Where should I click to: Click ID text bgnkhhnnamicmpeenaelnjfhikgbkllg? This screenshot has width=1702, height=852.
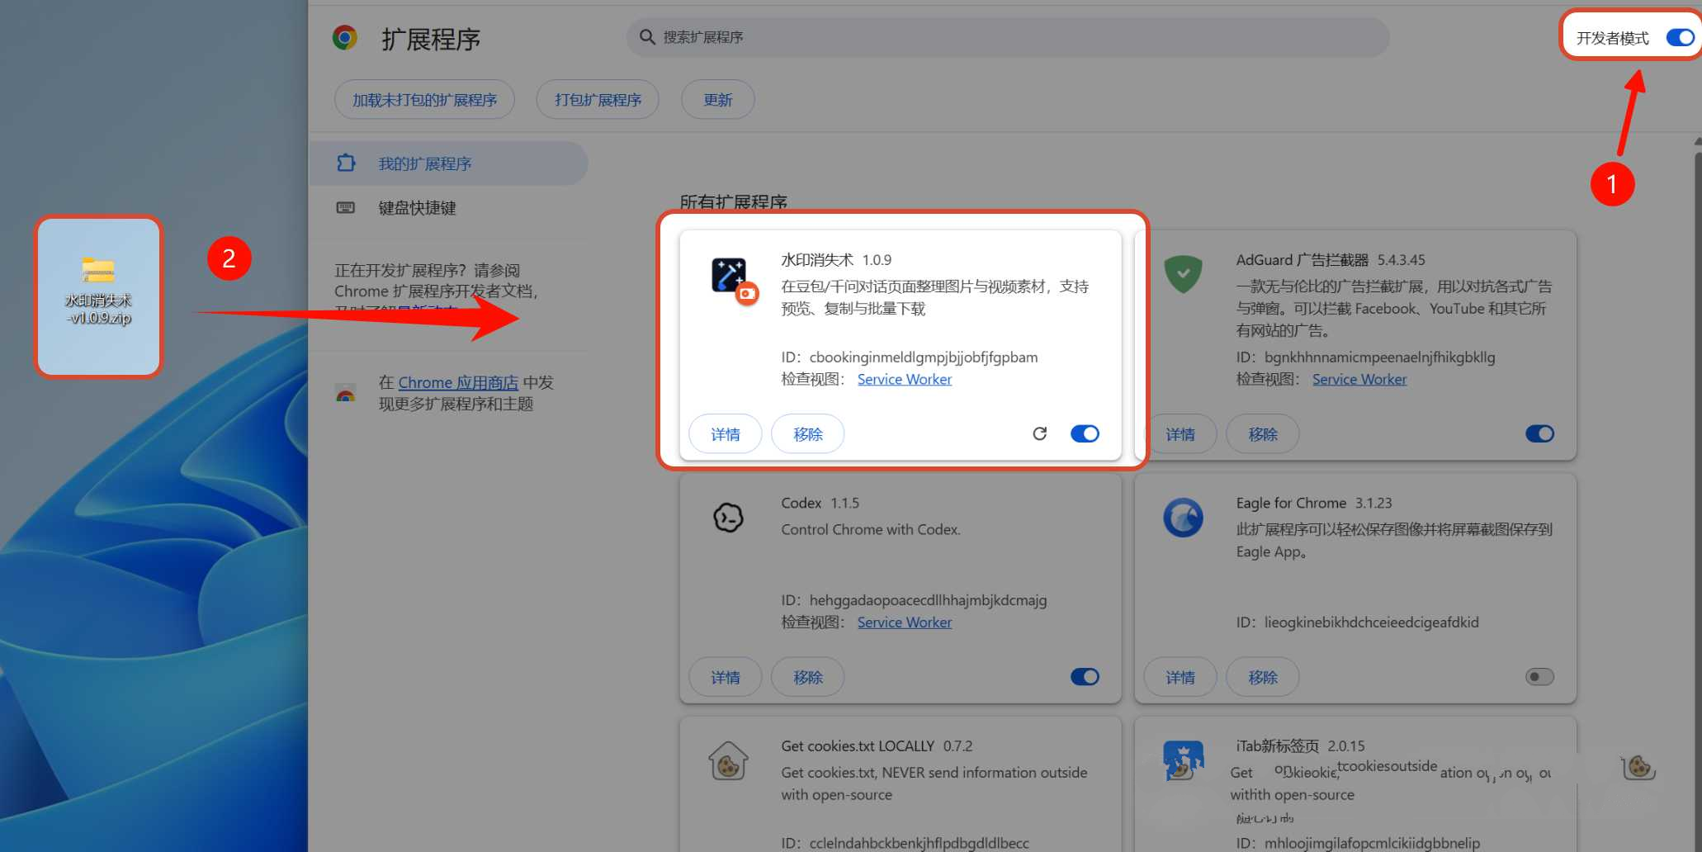tap(1379, 357)
